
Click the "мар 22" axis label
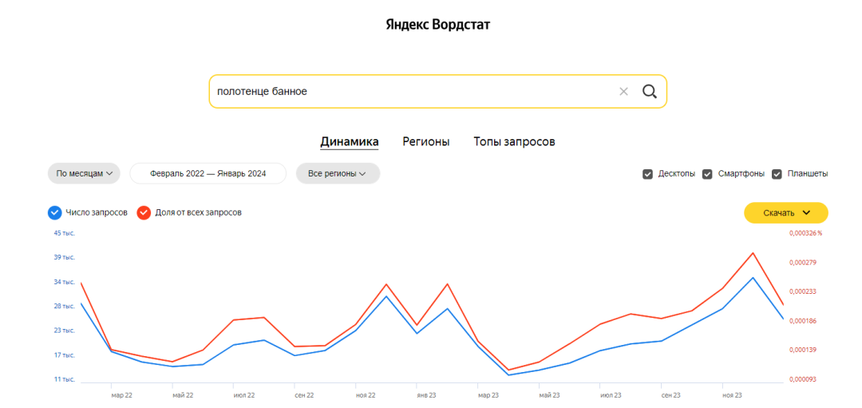point(121,394)
